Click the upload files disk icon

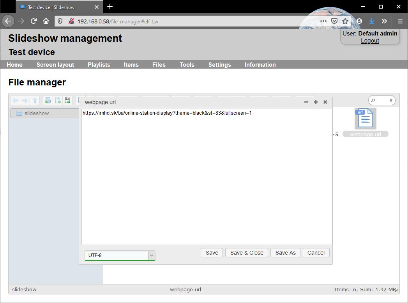click(67, 101)
